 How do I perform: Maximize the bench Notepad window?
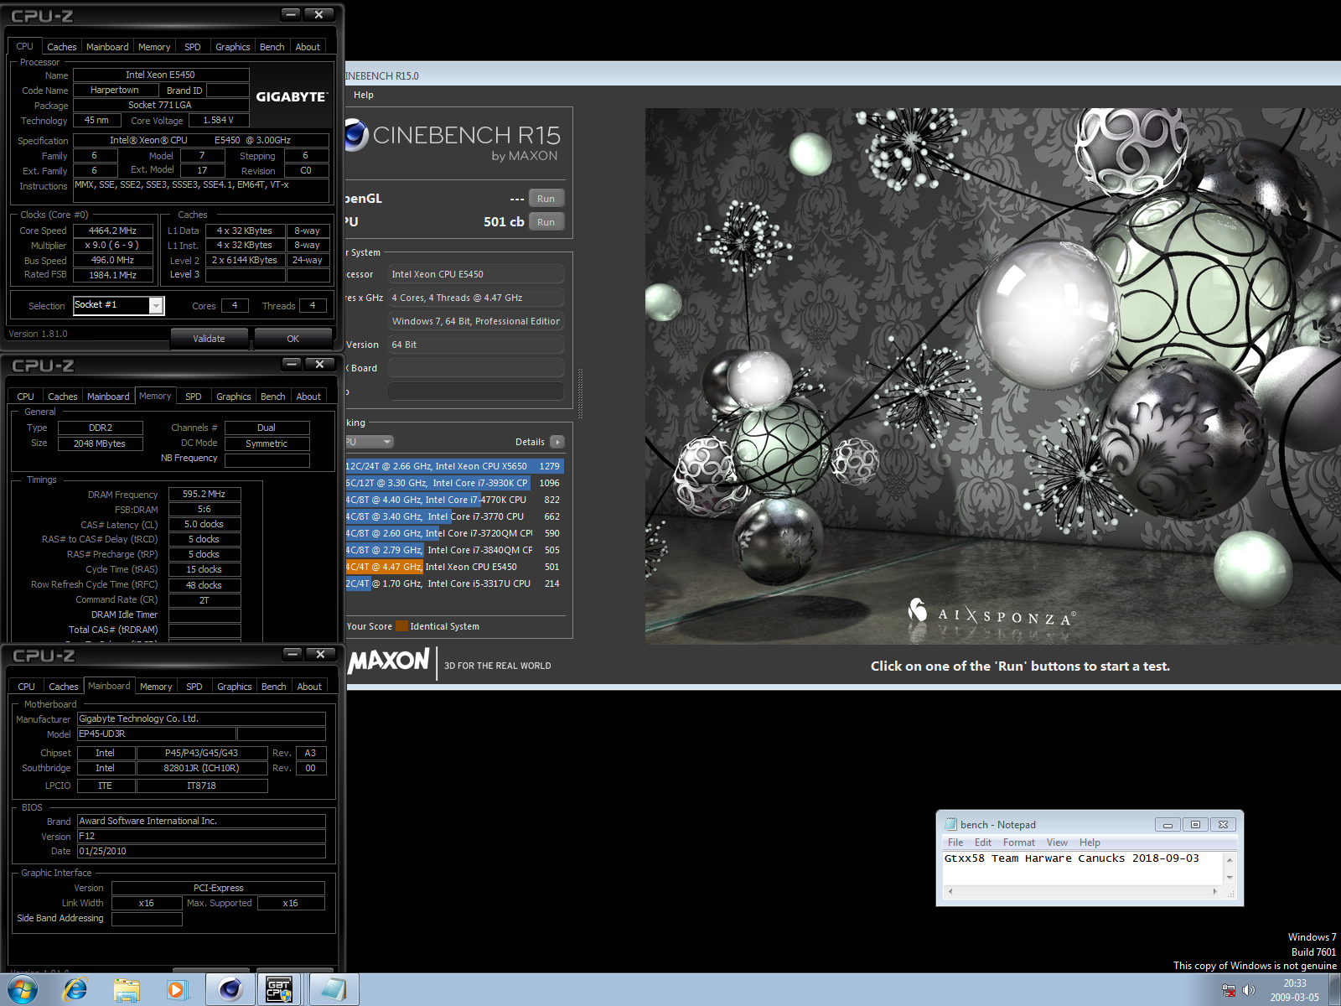[x=1195, y=825]
